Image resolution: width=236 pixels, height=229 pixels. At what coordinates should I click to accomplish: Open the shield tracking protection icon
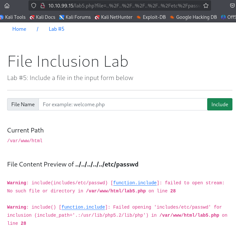click(34, 6)
